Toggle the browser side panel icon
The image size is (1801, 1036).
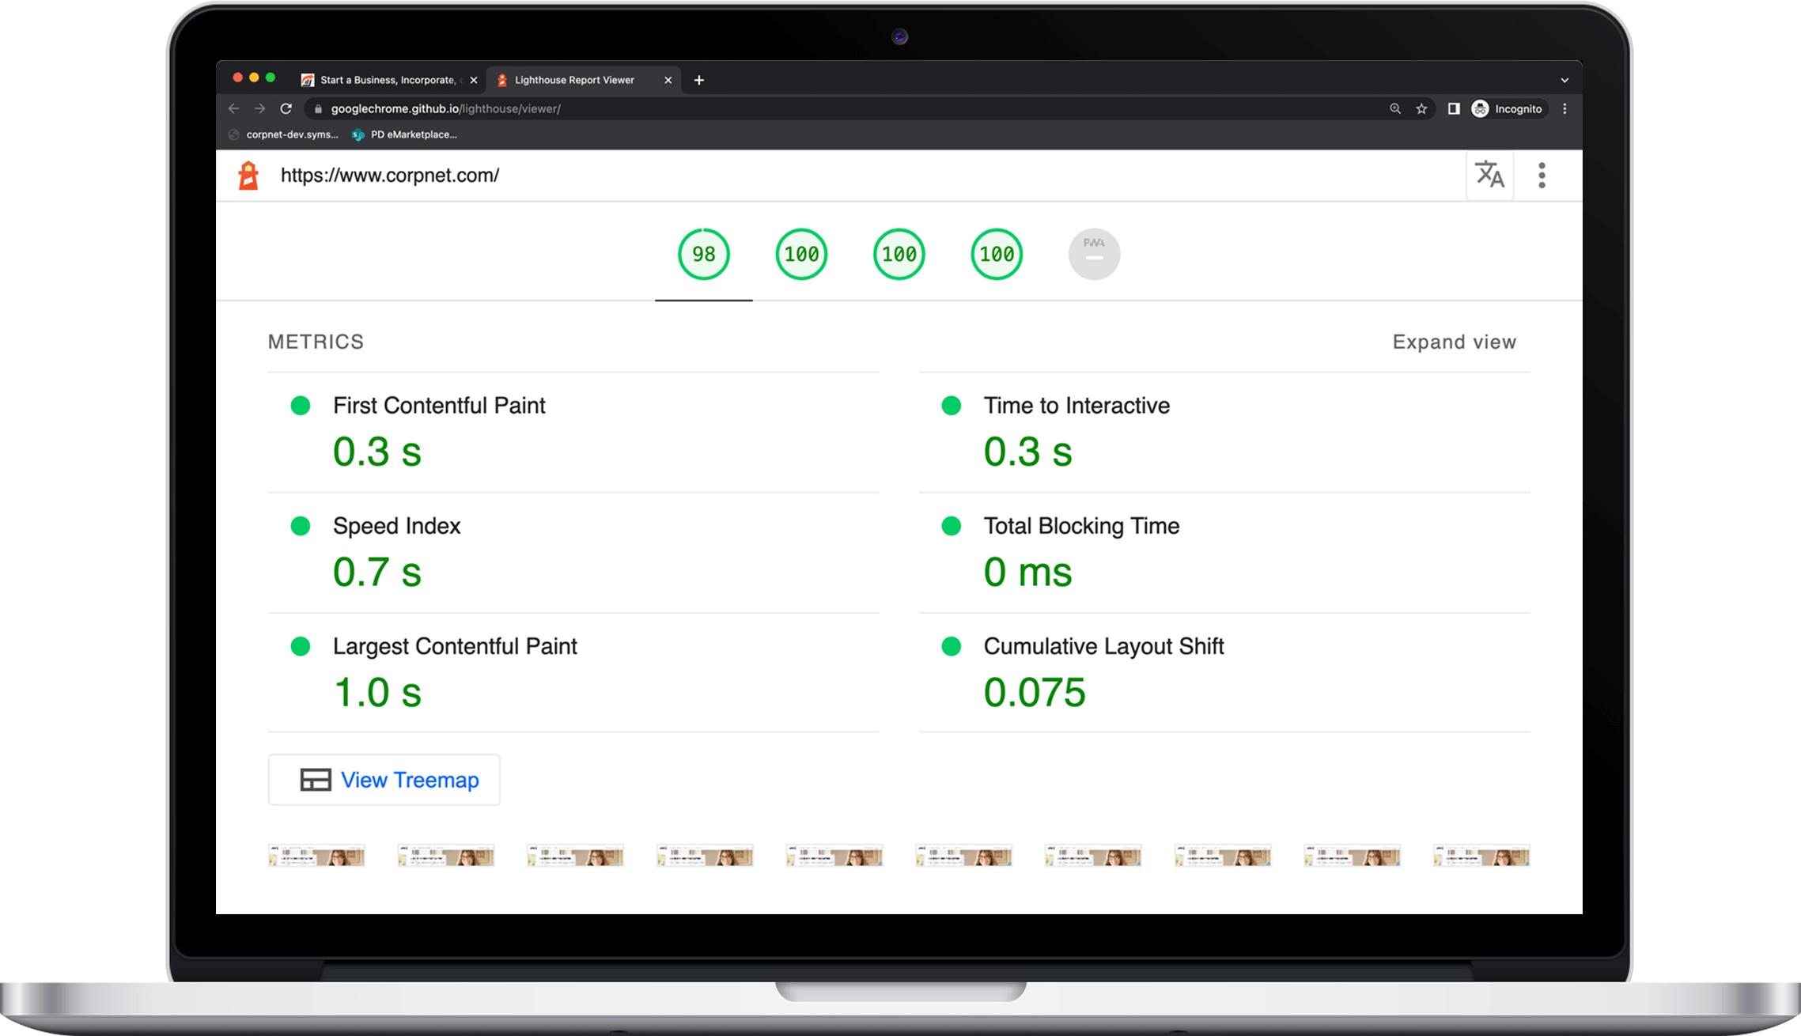coord(1454,109)
